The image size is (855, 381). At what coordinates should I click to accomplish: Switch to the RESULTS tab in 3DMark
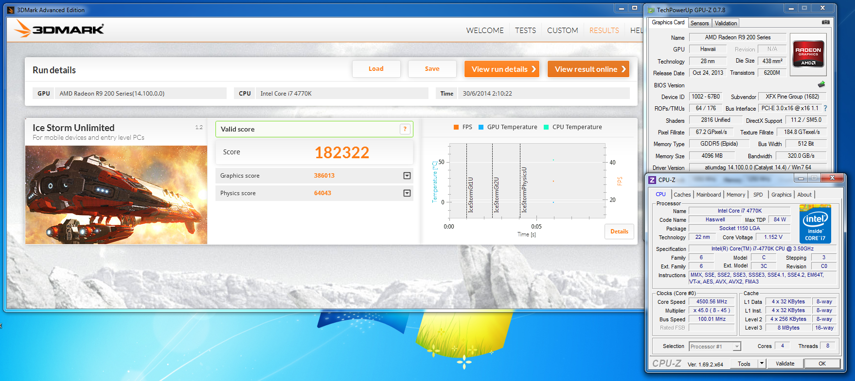(604, 30)
